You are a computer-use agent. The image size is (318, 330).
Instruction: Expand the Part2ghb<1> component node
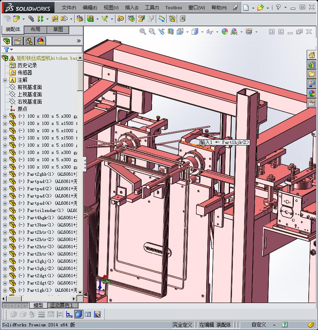click(x=5, y=174)
